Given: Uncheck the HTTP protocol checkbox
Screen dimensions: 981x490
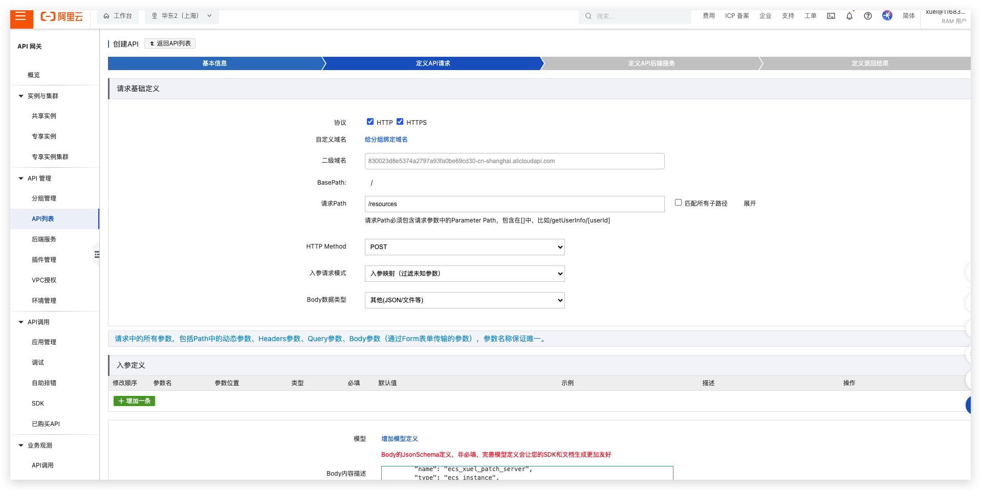Looking at the screenshot, I should click(370, 122).
